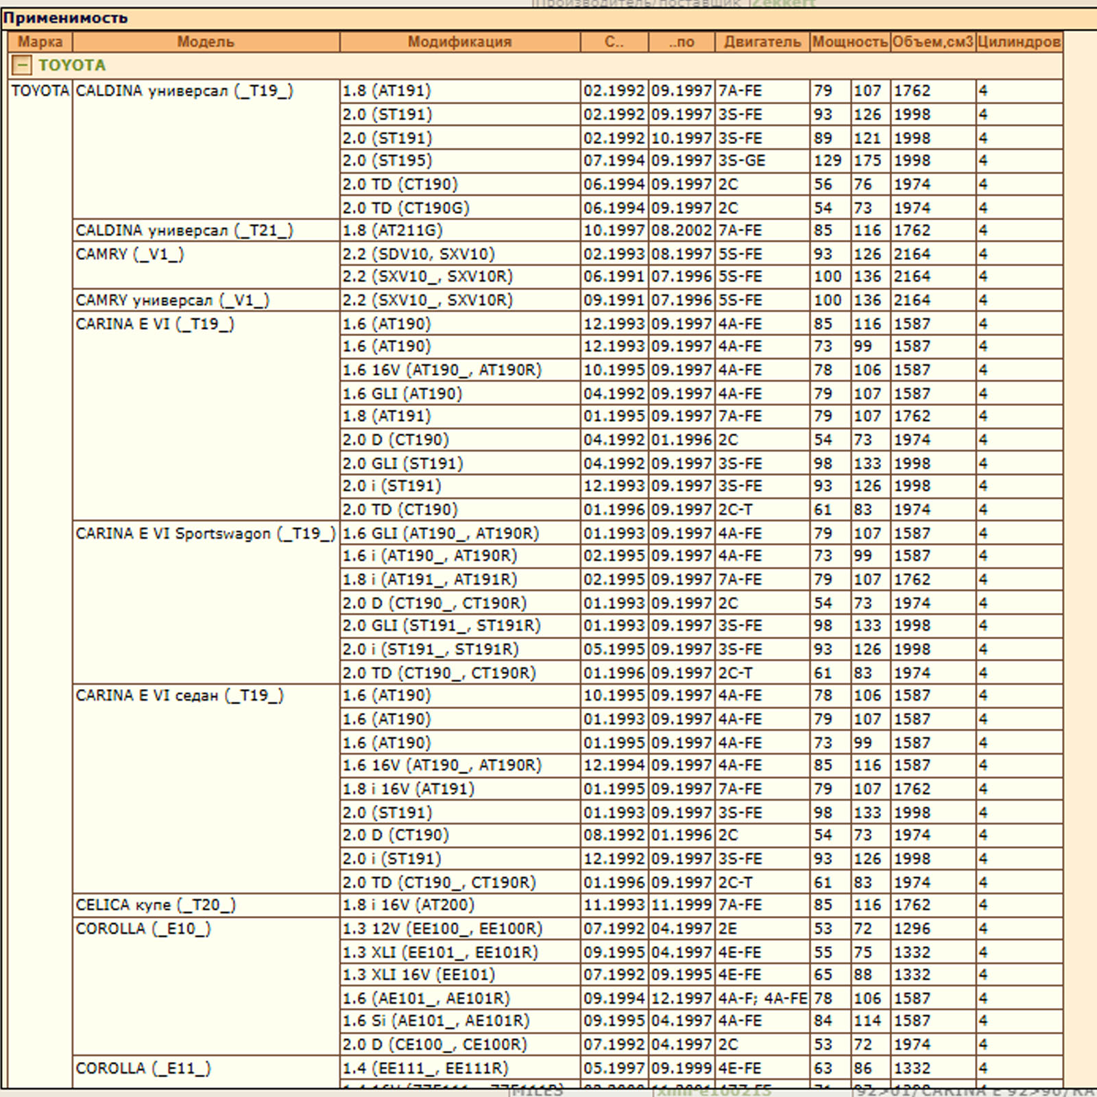
Task: Select CAMRY (_V1_) model cell
Action: pos(130,254)
